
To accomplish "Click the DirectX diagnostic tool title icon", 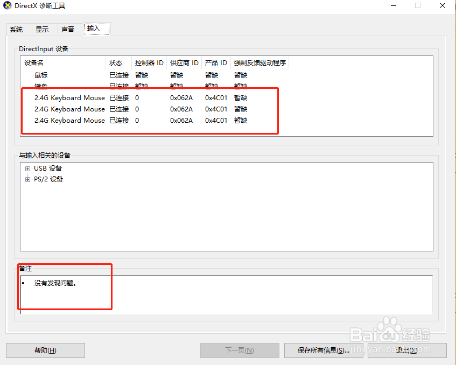I will tap(8, 5).
